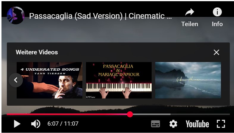
Task: Open the Passacaglia & Mariage d'Amour video
Action: tap(119, 80)
